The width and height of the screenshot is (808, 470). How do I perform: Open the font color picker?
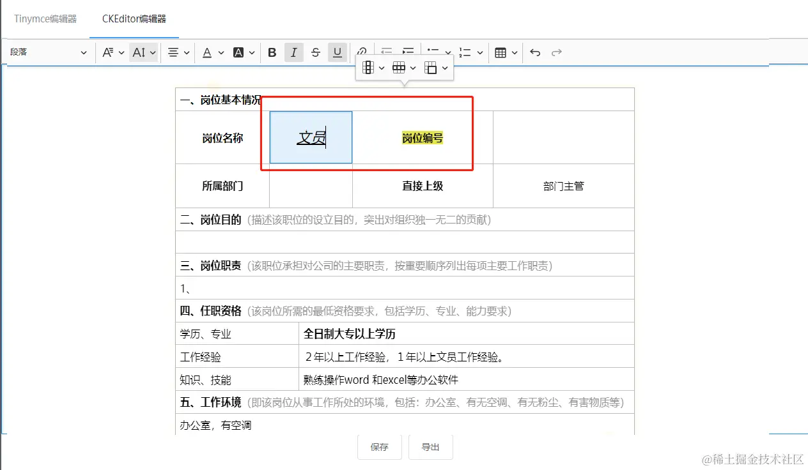[213, 52]
